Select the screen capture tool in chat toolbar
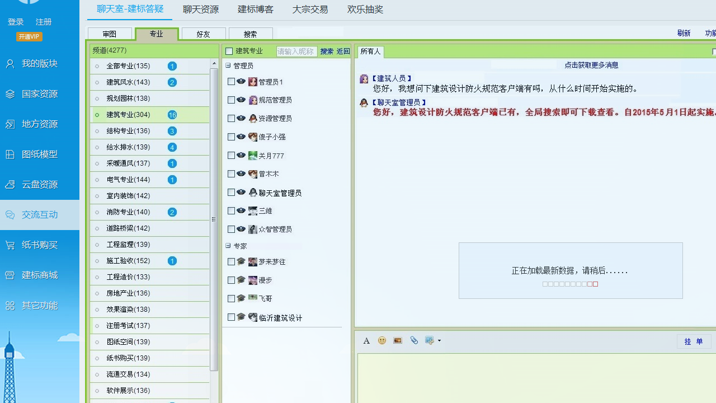The width and height of the screenshot is (716, 403). [428, 340]
